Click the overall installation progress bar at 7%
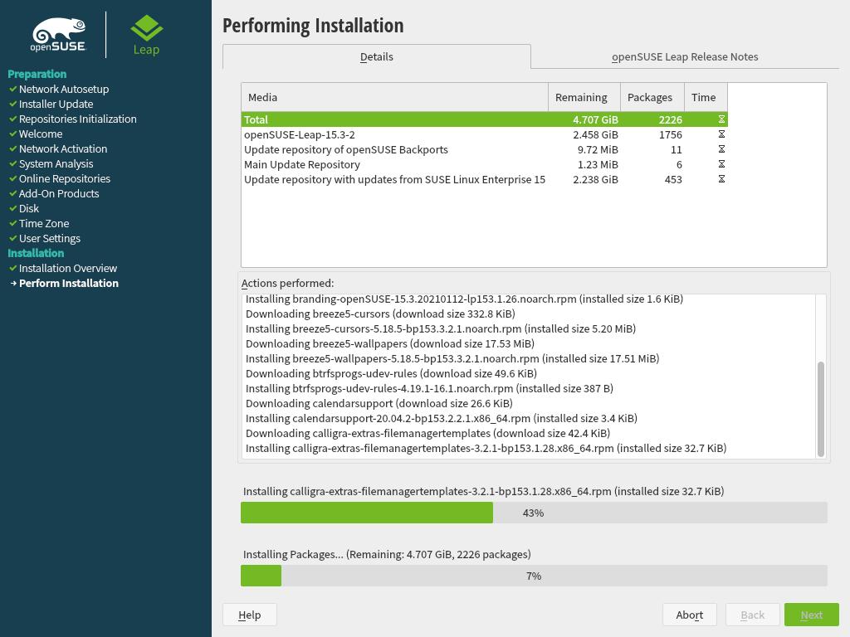The width and height of the screenshot is (850, 637). (534, 576)
